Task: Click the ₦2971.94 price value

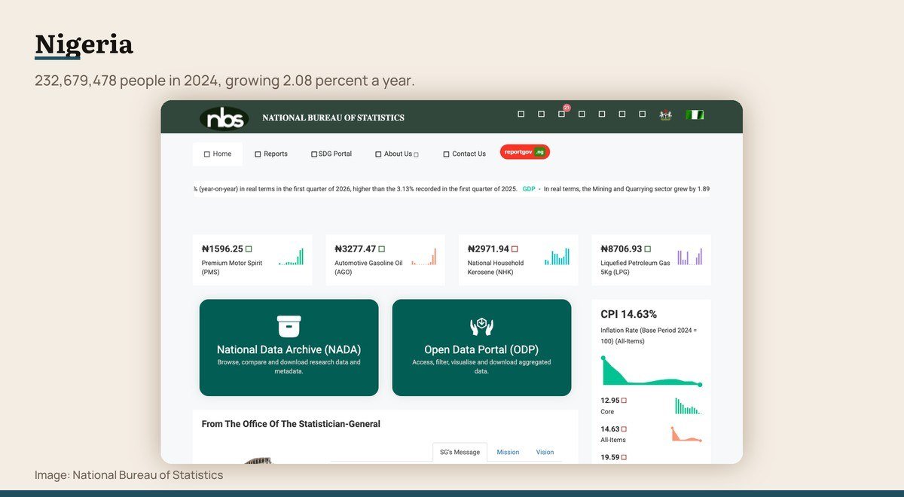Action: click(488, 248)
